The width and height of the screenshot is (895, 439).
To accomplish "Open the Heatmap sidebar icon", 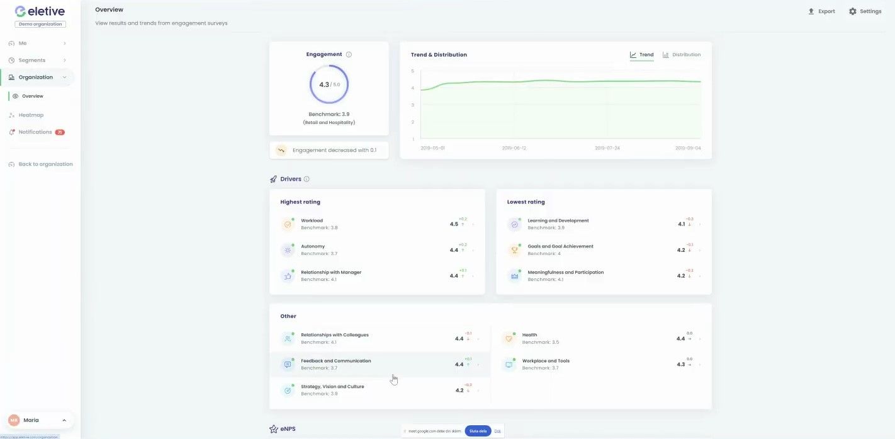I will [12, 115].
